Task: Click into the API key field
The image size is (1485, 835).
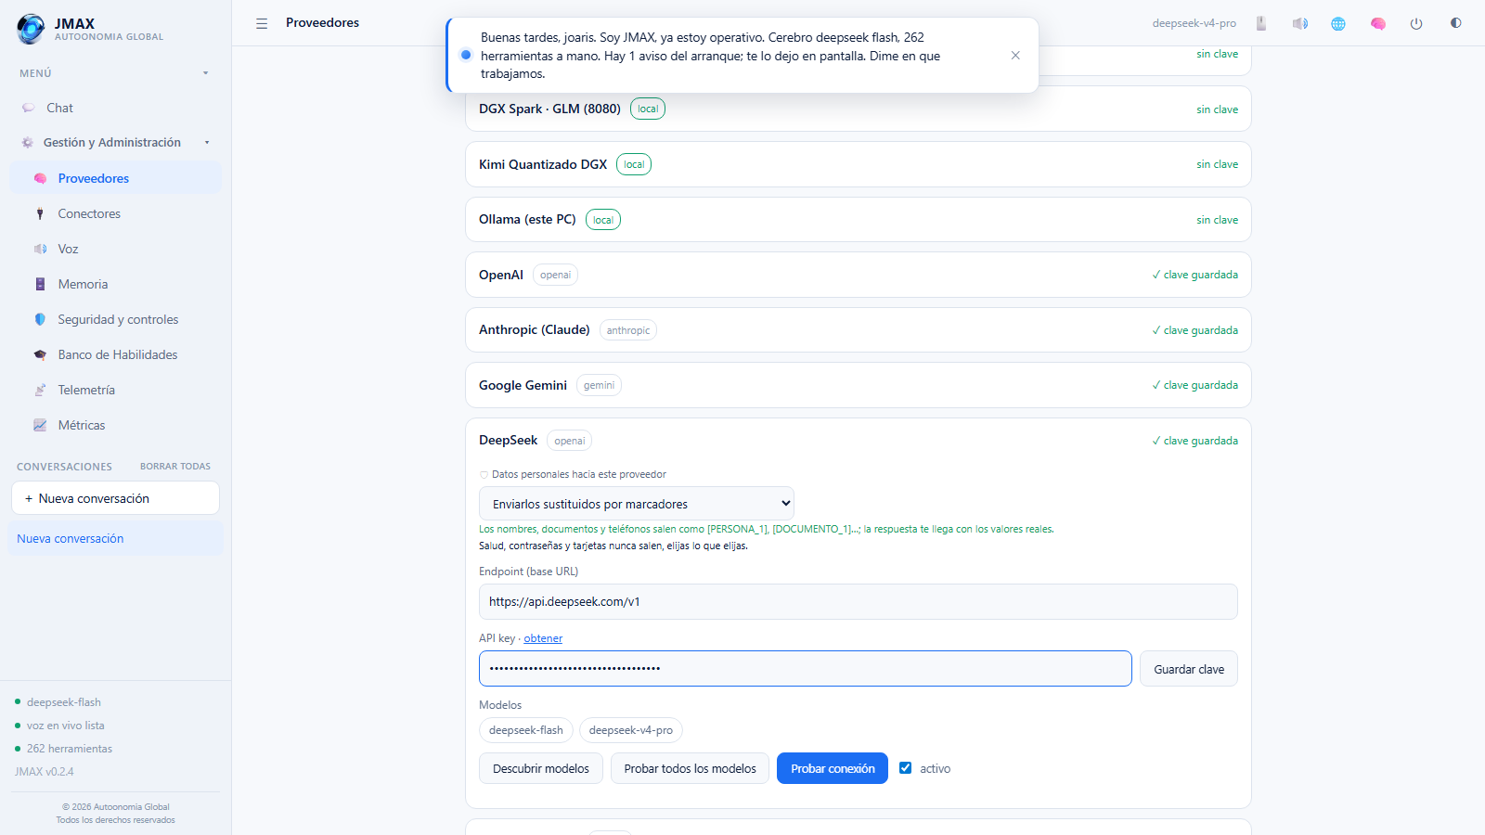Action: tap(806, 669)
